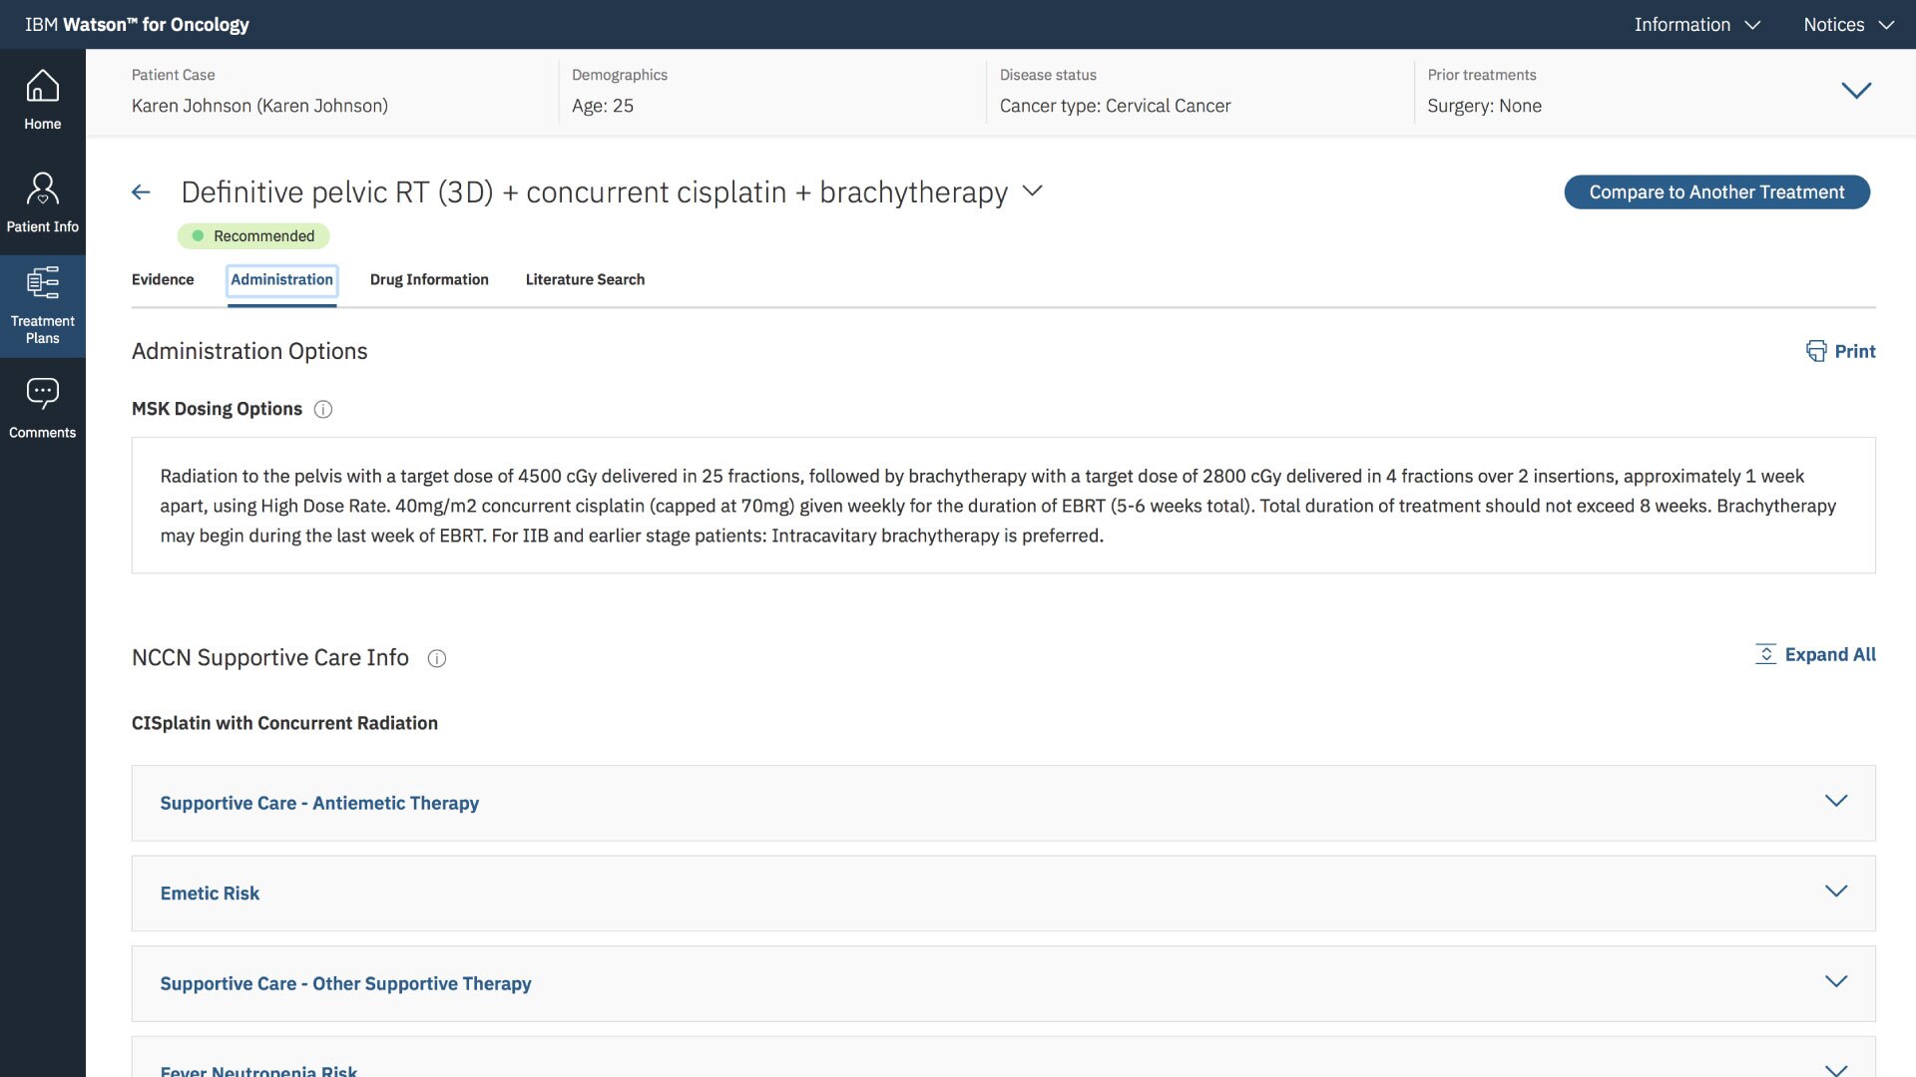The image size is (1916, 1077).
Task: Expand the patient case header chevron
Action: [1855, 91]
